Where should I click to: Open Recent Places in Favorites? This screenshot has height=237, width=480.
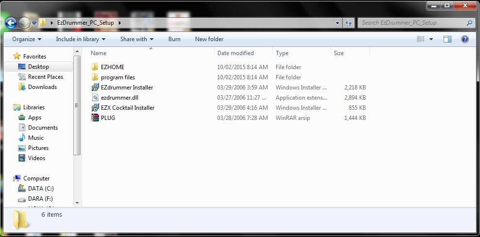(45, 77)
